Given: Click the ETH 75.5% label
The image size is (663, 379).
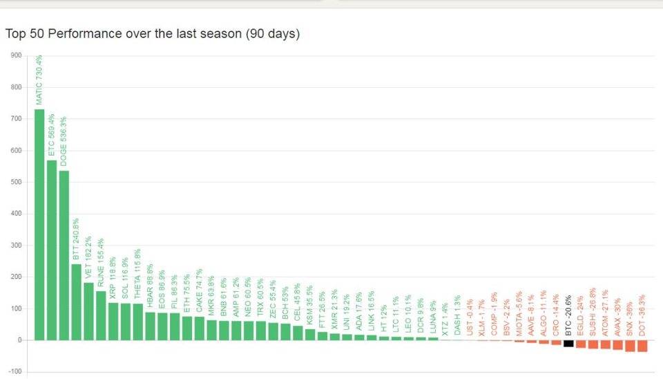Looking at the screenshot, I should point(186,293).
